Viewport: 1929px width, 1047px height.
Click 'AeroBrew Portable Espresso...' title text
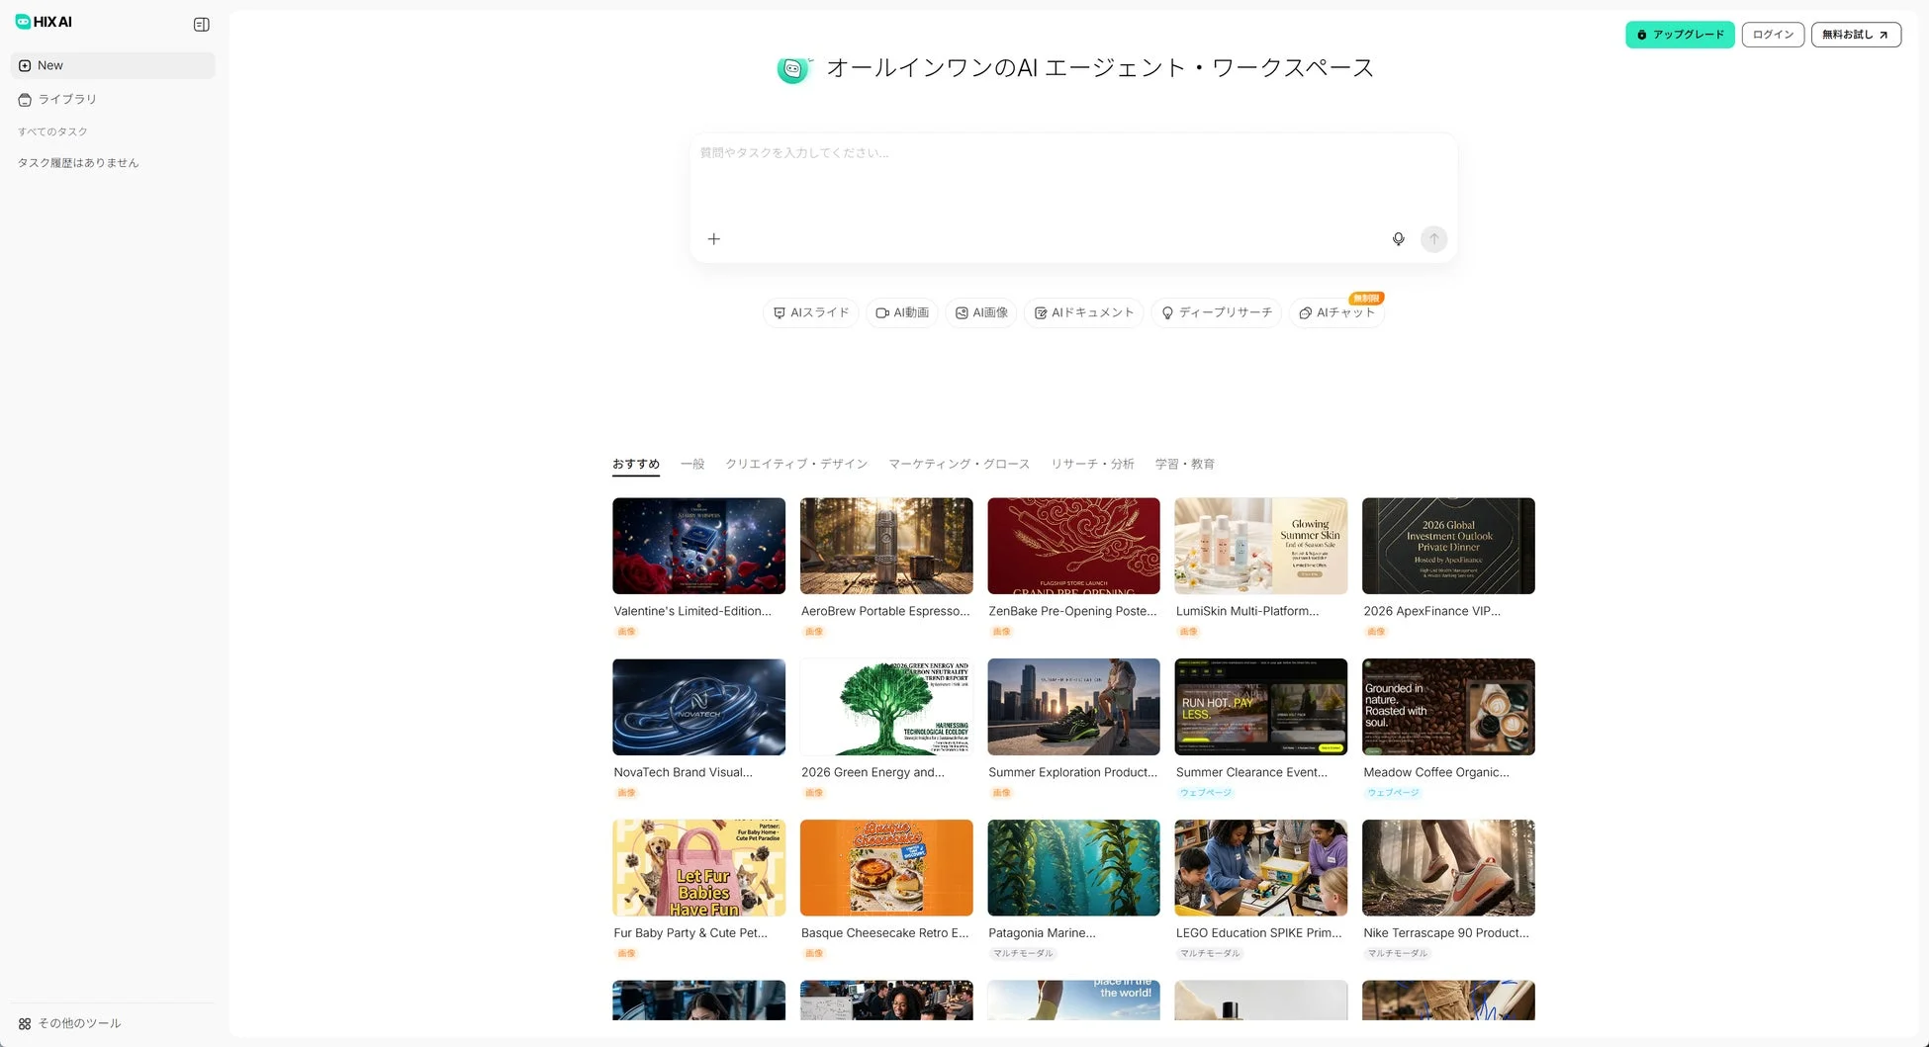click(885, 611)
